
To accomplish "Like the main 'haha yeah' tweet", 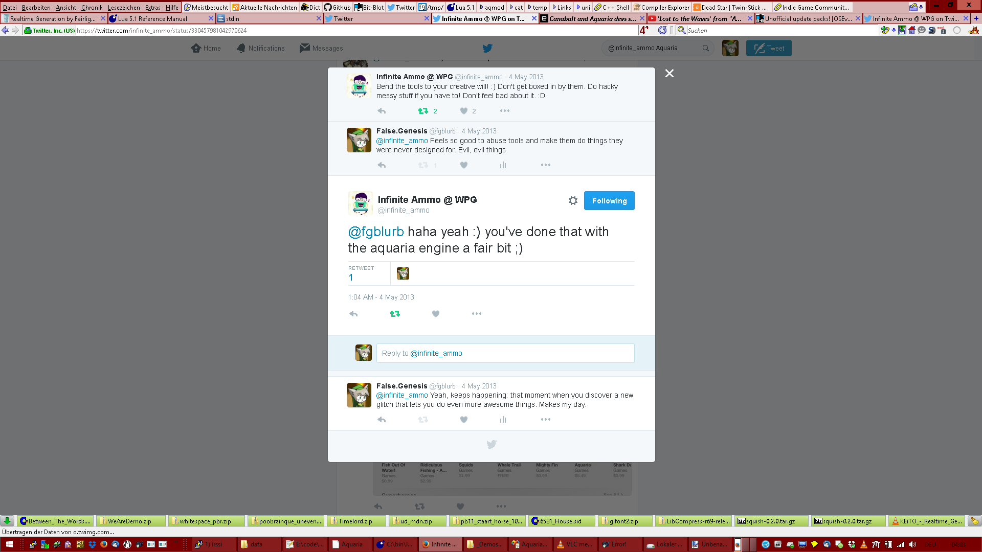I will [436, 314].
